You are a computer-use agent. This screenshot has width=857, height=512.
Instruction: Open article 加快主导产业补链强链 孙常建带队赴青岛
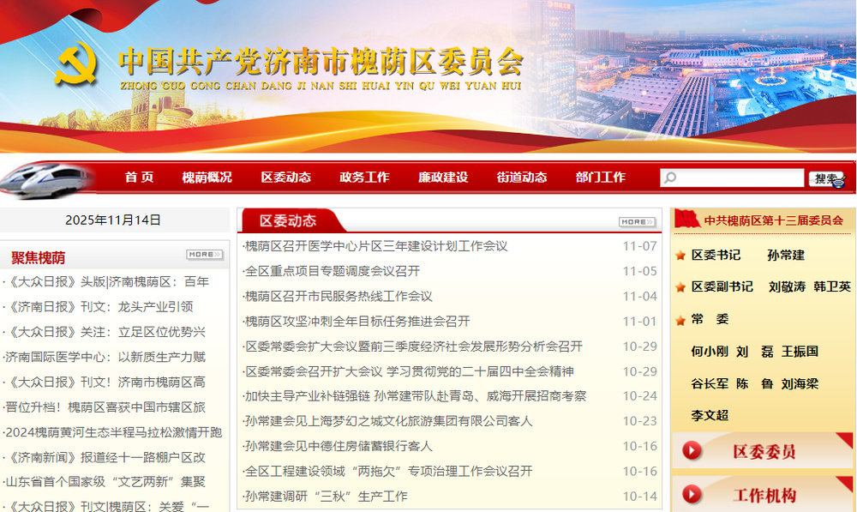pyautogui.click(x=416, y=396)
